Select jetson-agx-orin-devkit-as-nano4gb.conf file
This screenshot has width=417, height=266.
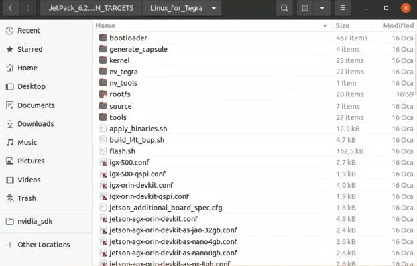[173, 242]
